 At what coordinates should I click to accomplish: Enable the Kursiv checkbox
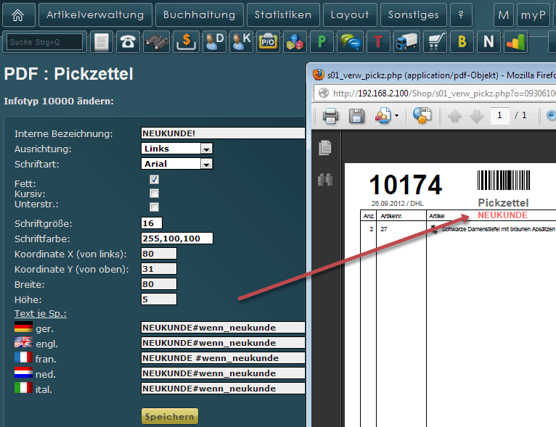point(155,194)
